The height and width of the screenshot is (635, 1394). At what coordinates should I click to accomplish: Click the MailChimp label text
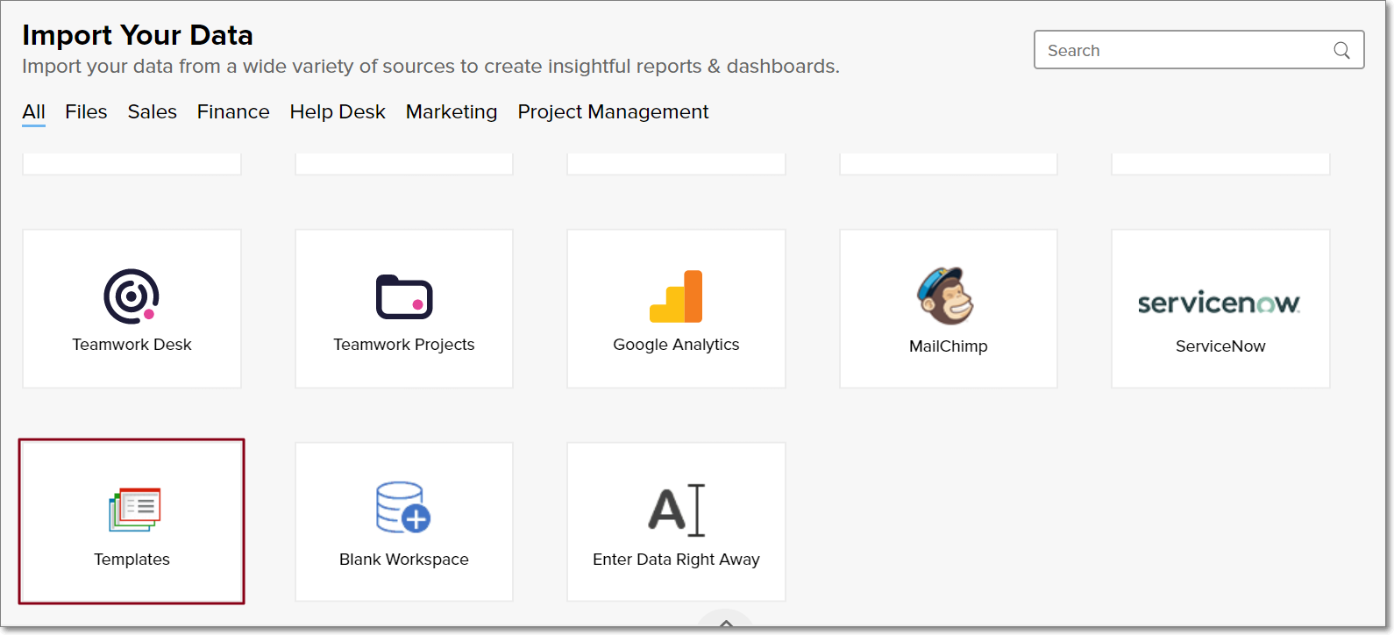point(948,346)
